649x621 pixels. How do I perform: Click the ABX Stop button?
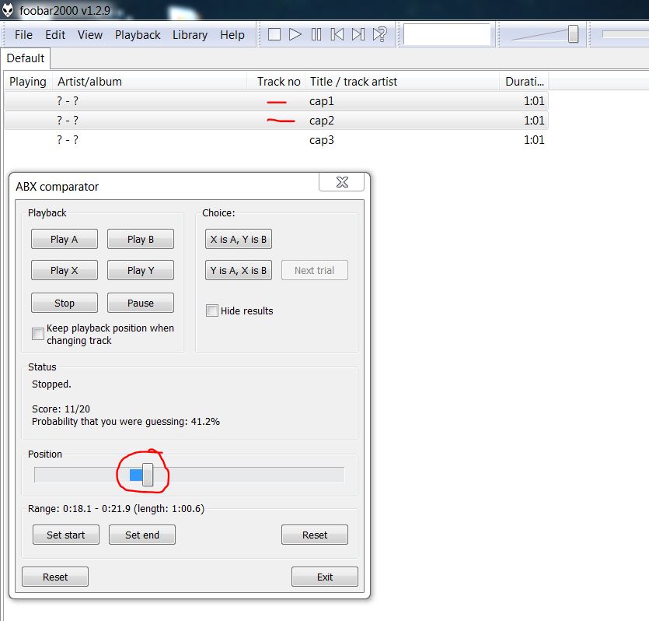pos(65,303)
